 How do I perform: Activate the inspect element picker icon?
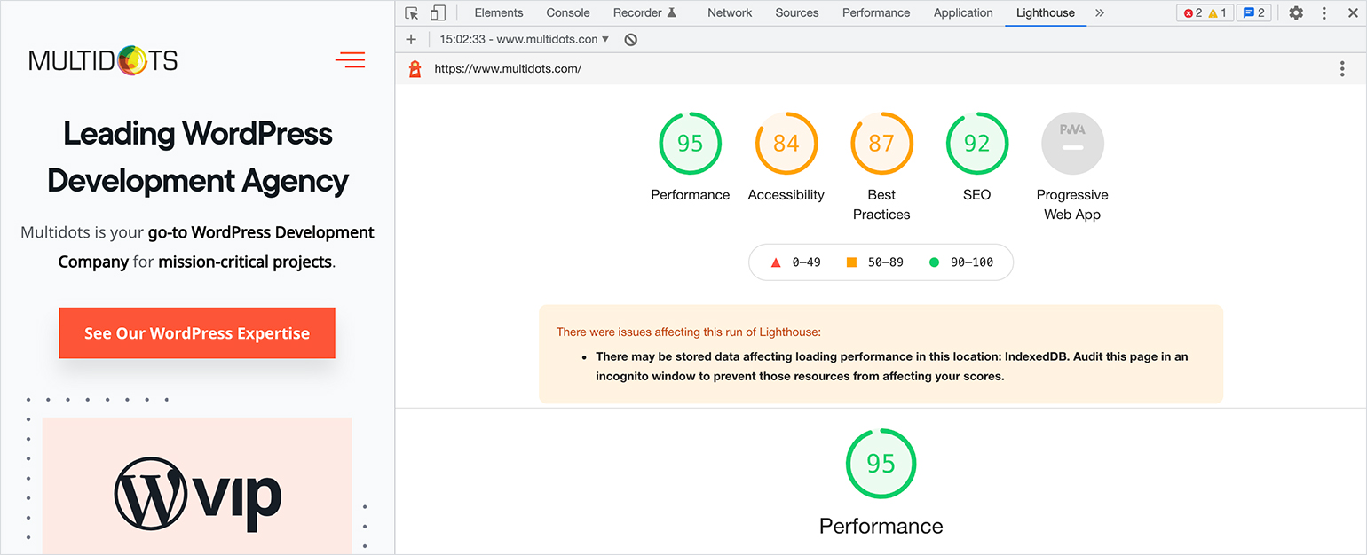click(411, 13)
